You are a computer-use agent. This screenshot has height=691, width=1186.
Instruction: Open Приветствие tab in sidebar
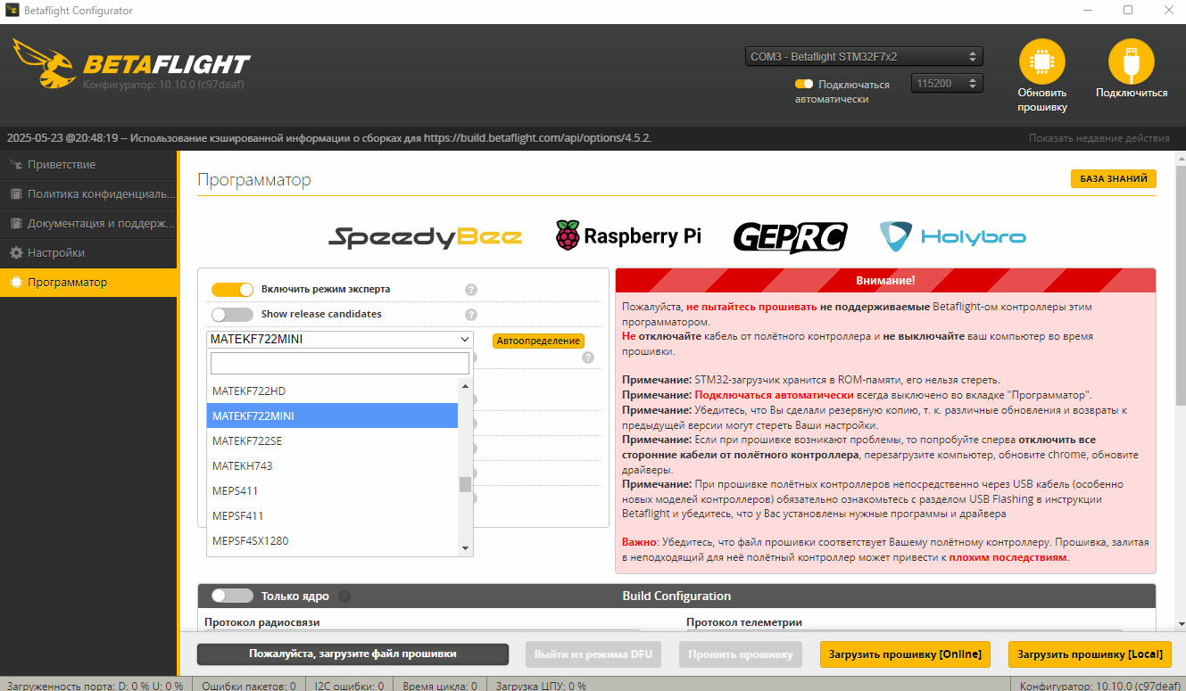88,165
